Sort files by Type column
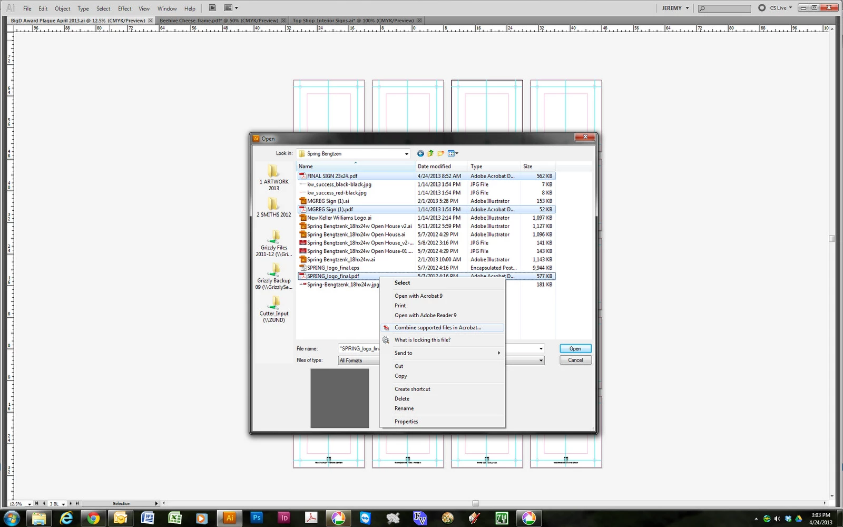843x527 pixels. pyautogui.click(x=494, y=167)
